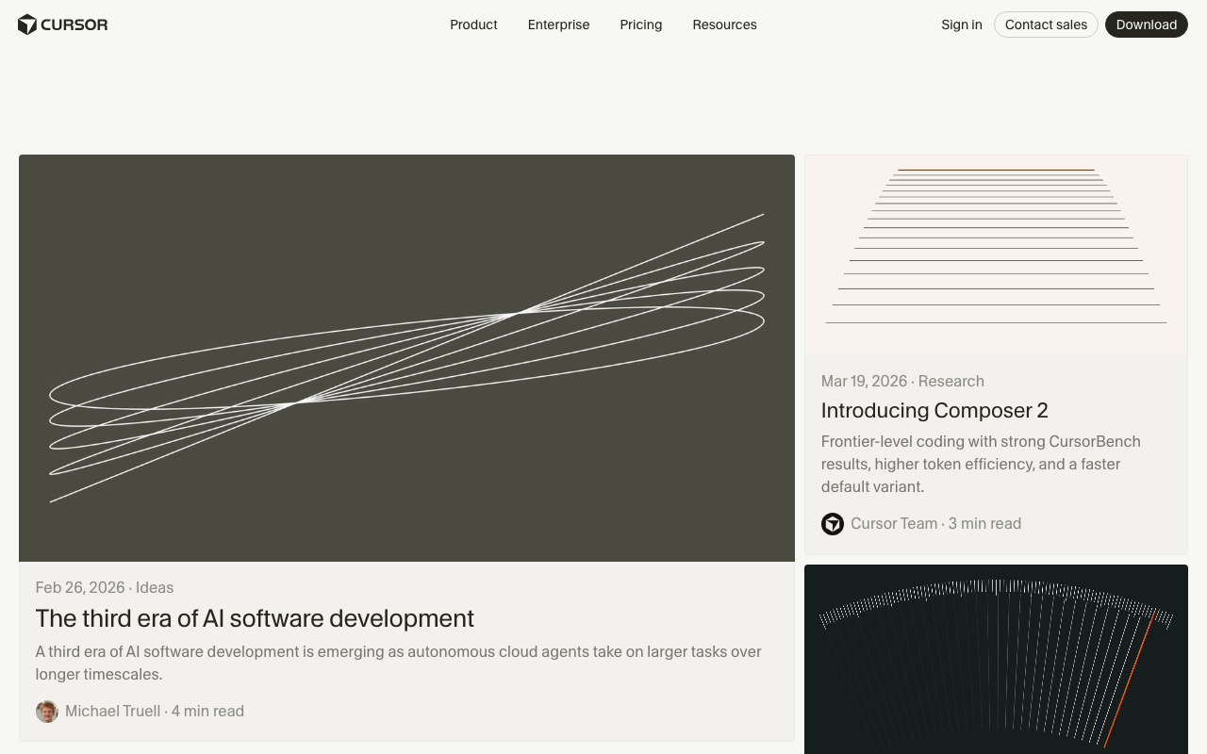This screenshot has width=1207, height=754.
Task: Select the Ideas category label
Action: pyautogui.click(x=155, y=587)
